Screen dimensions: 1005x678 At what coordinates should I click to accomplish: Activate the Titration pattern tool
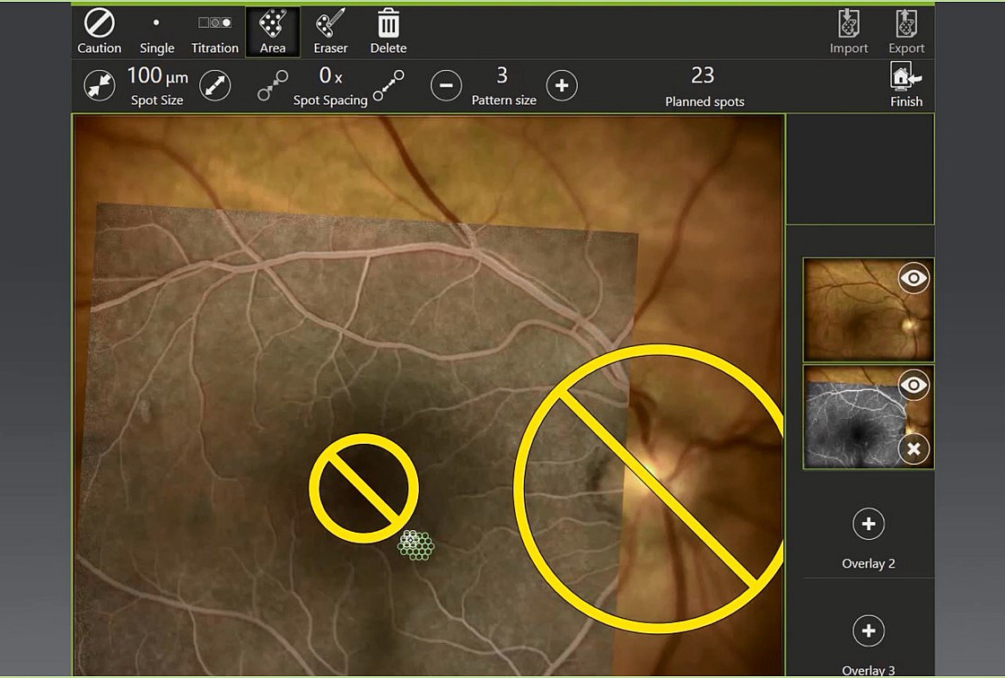(x=214, y=32)
